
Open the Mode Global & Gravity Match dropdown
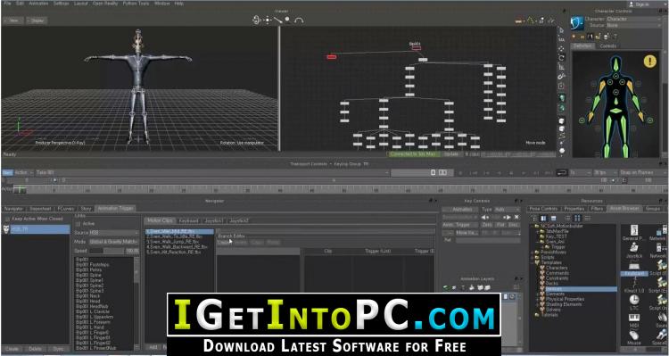coord(113,242)
